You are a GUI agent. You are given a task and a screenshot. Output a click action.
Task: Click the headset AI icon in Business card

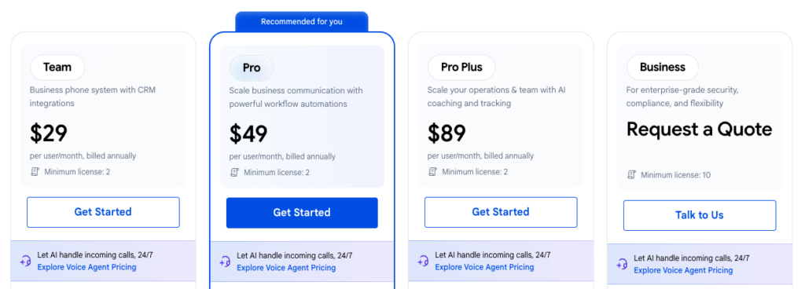(623, 264)
